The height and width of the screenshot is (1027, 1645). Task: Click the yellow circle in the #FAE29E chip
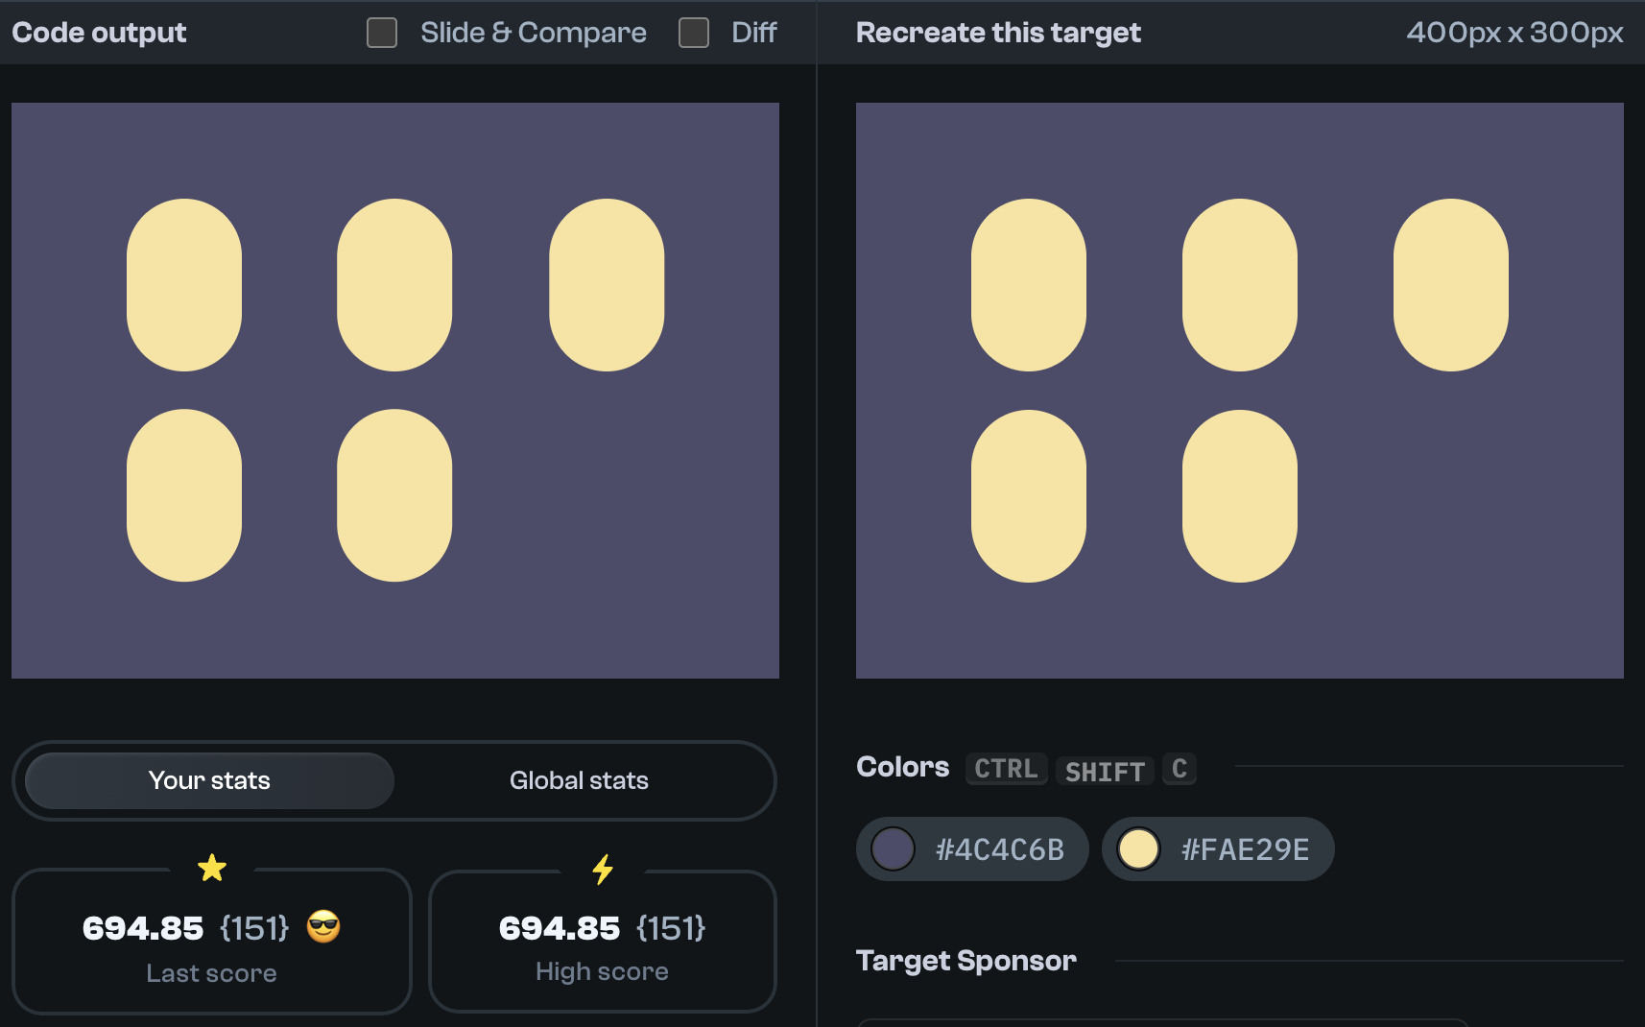(x=1141, y=848)
